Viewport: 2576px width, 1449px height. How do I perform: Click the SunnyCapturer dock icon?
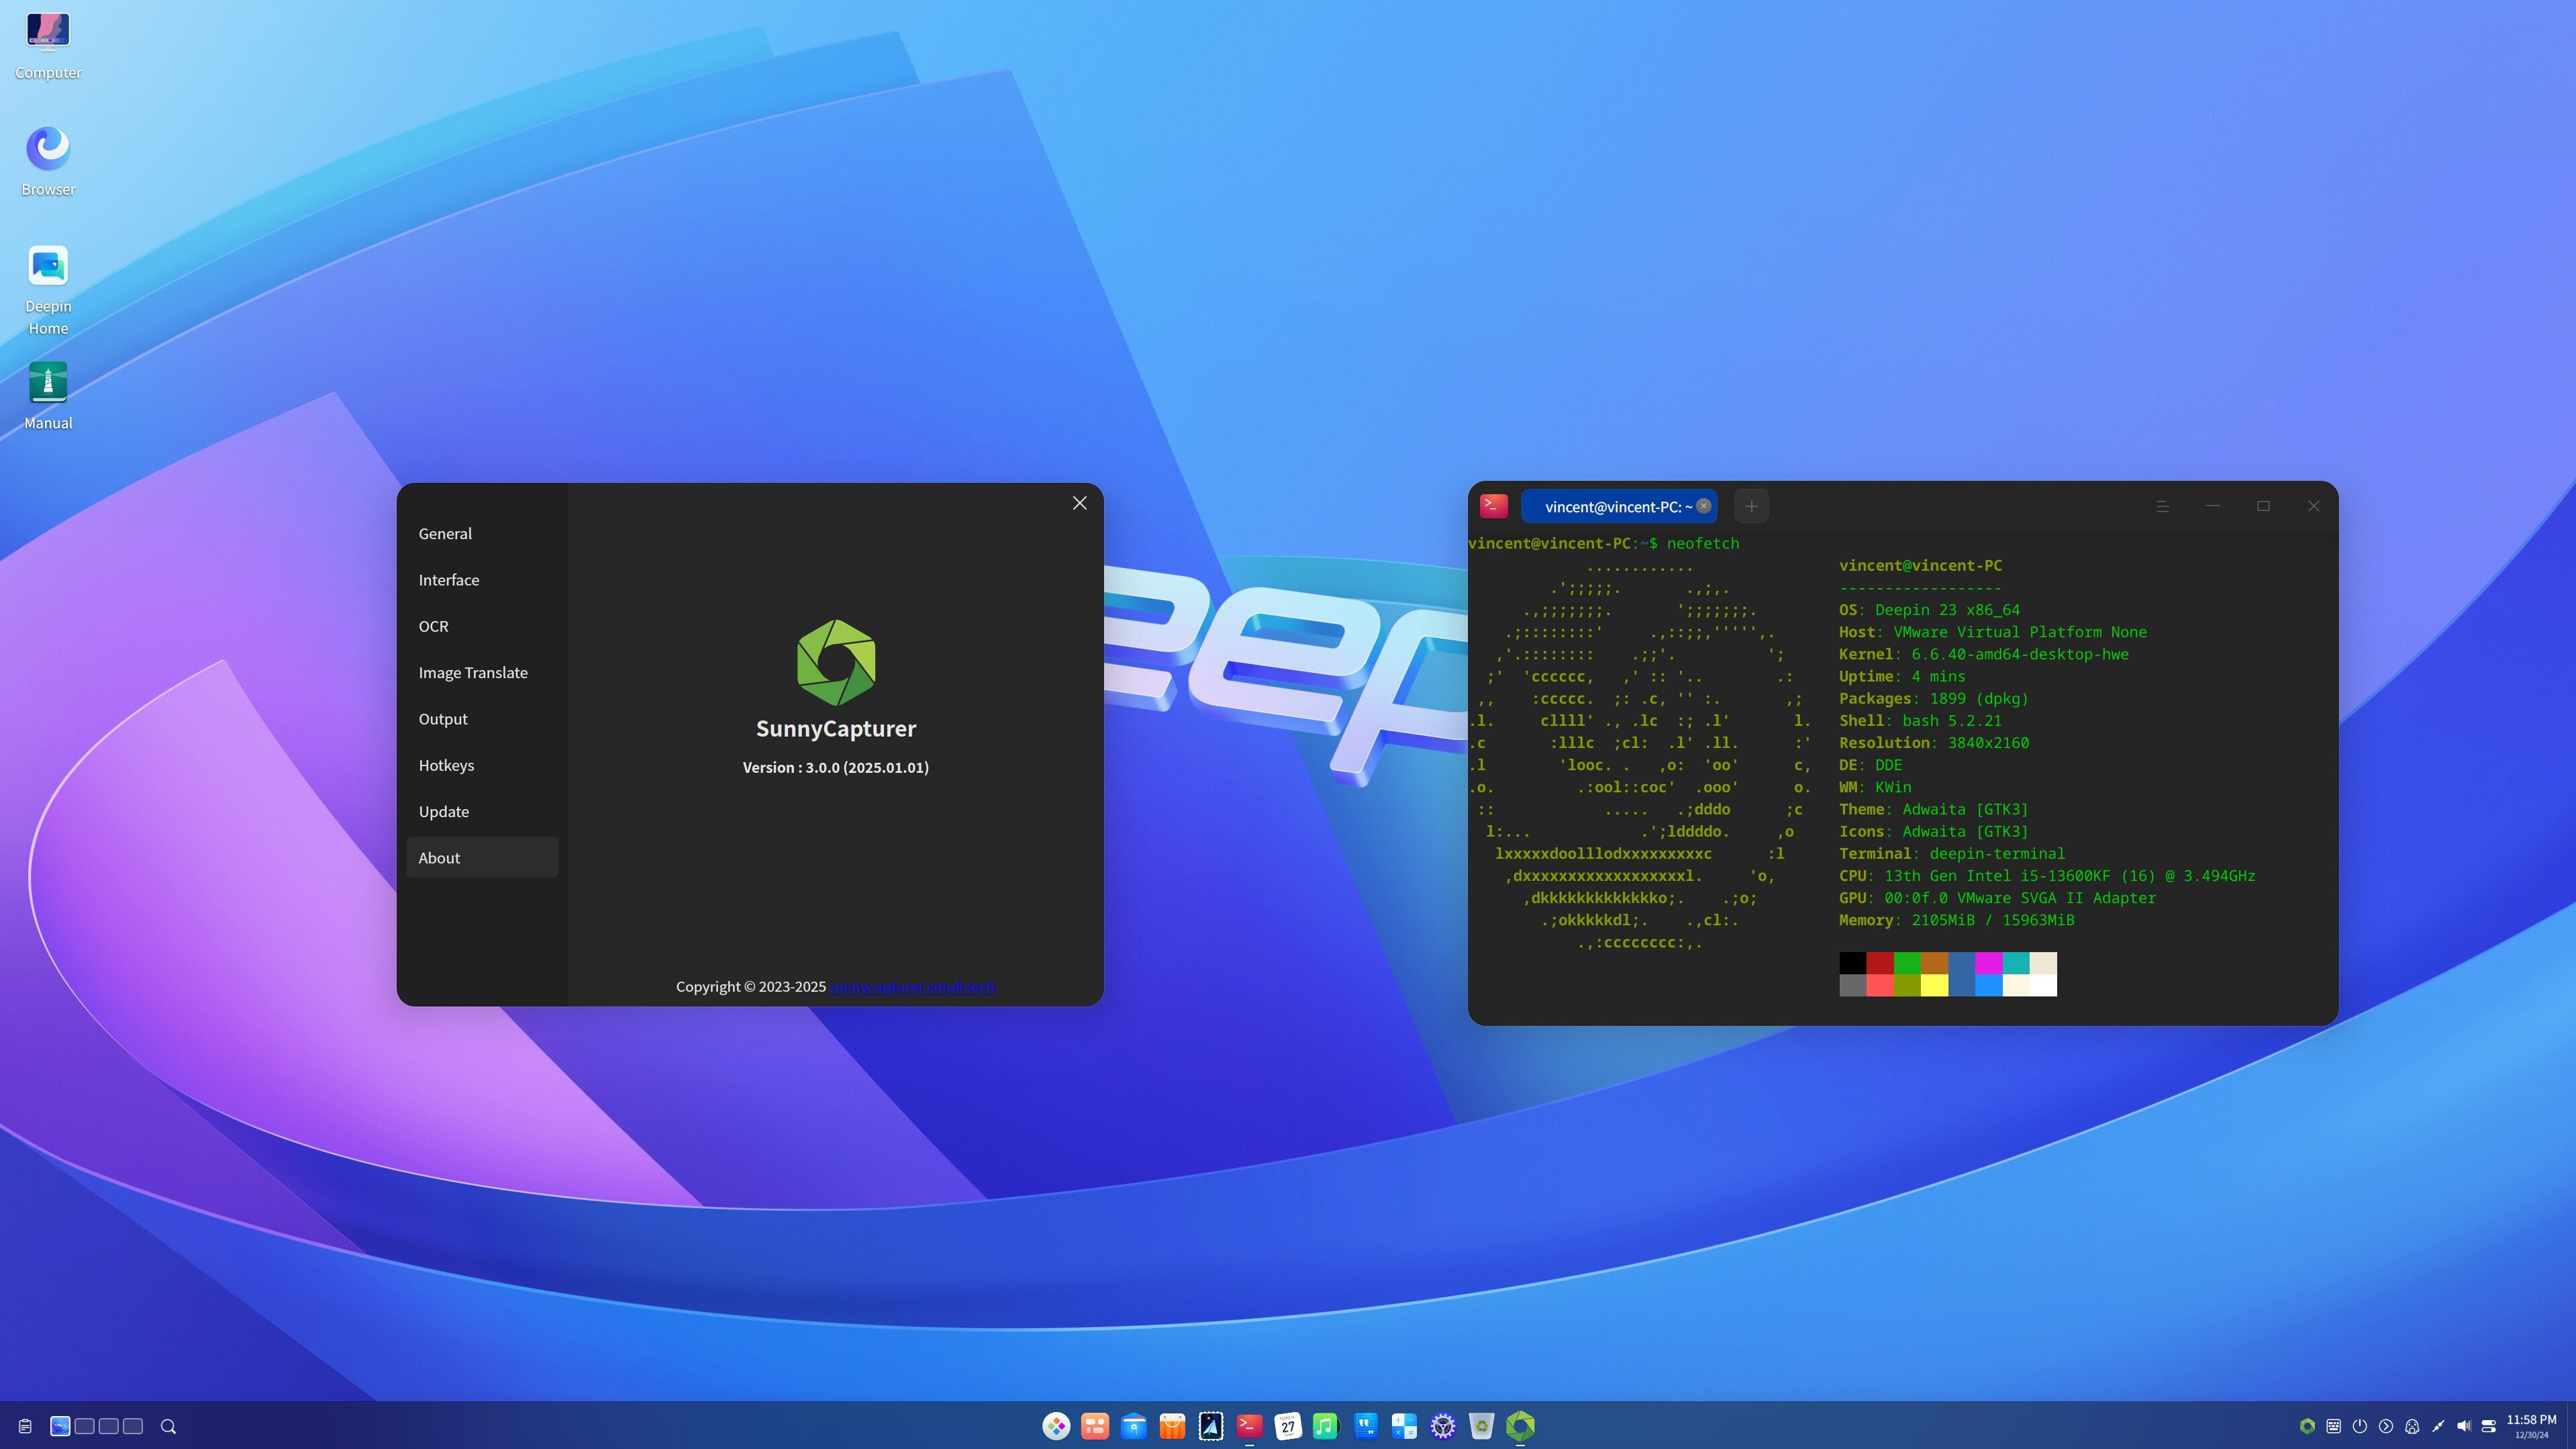[1520, 1426]
